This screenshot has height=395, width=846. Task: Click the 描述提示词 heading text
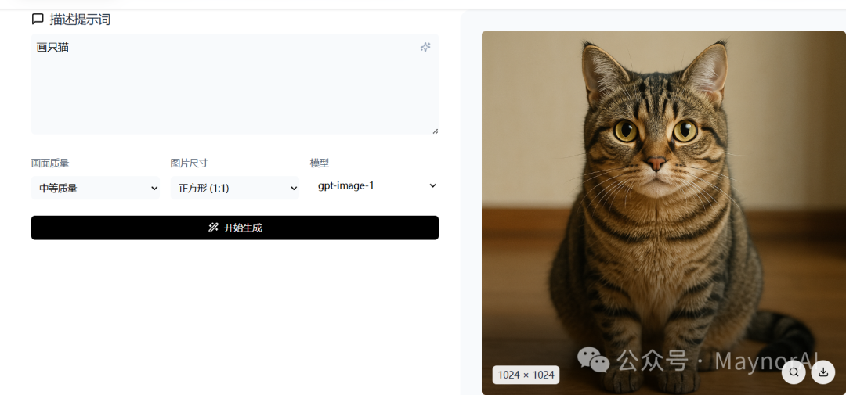pos(80,20)
